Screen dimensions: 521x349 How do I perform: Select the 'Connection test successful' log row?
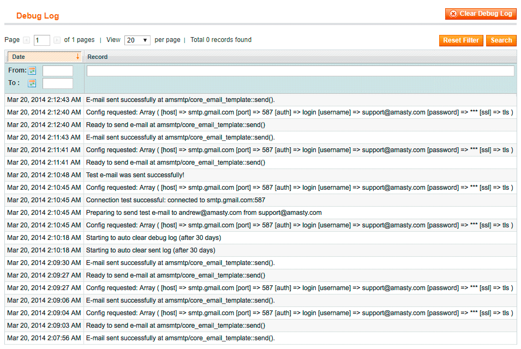pos(176,200)
